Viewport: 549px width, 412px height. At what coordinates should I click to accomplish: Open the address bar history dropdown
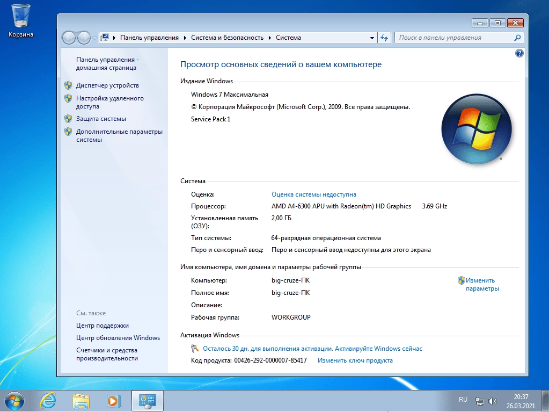(x=372, y=38)
